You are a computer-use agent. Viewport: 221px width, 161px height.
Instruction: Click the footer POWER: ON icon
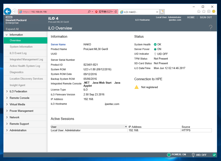pos(169,155)
